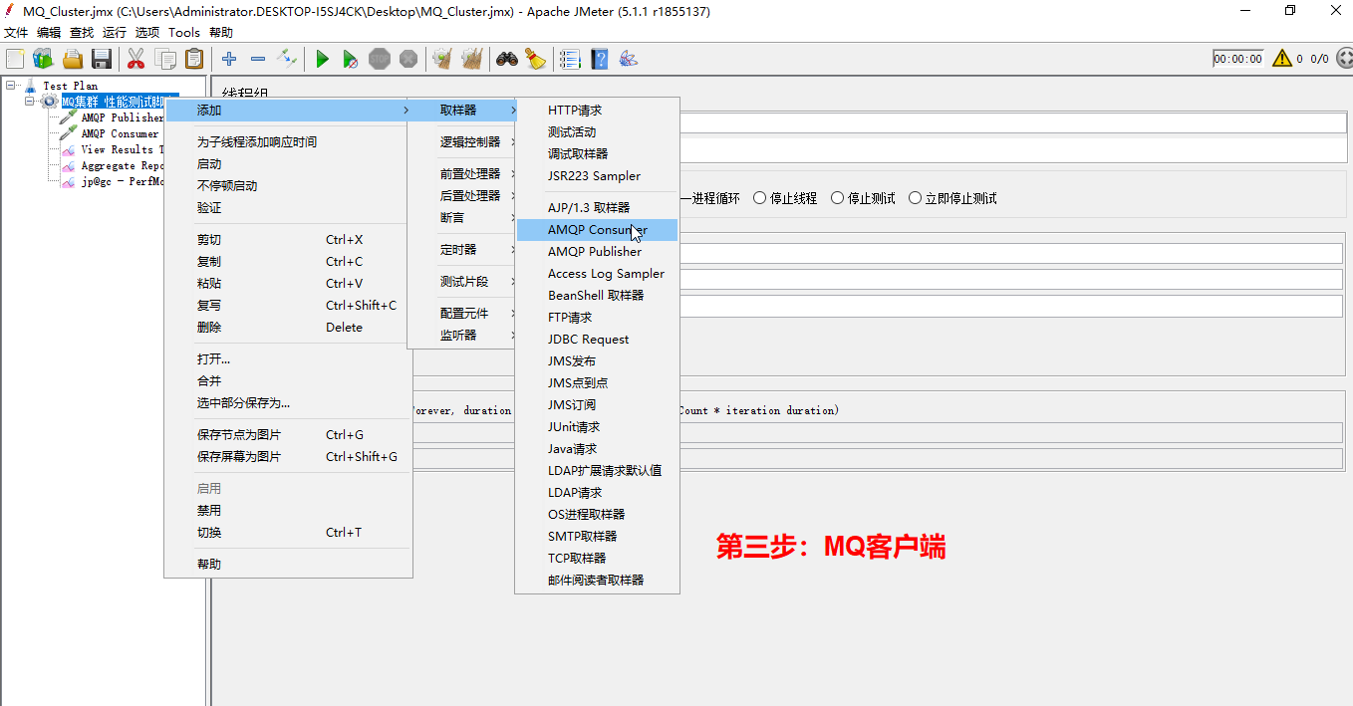Start the test with the green play icon
Viewport: 1353px width, 706px height.
tap(322, 59)
